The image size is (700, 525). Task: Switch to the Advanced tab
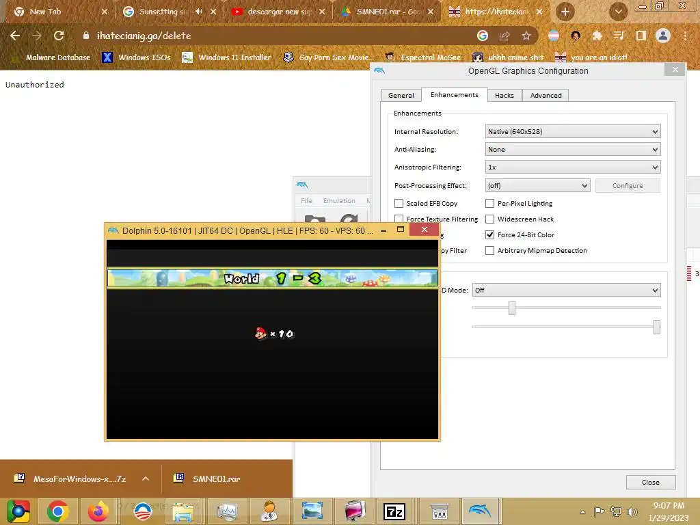(546, 96)
